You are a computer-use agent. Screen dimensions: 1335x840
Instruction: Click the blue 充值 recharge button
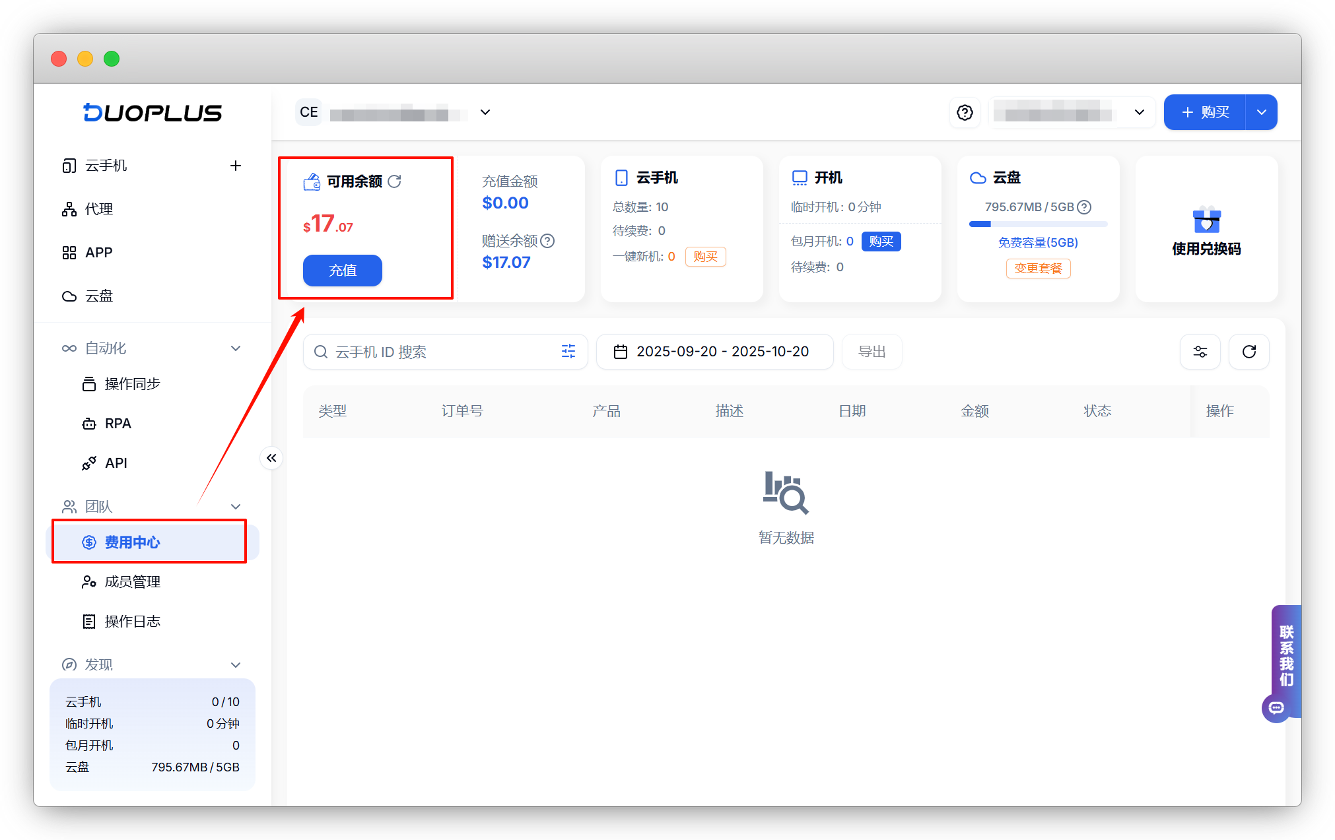click(x=342, y=271)
